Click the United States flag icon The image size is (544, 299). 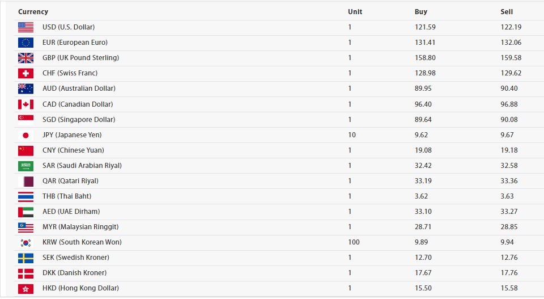25,27
